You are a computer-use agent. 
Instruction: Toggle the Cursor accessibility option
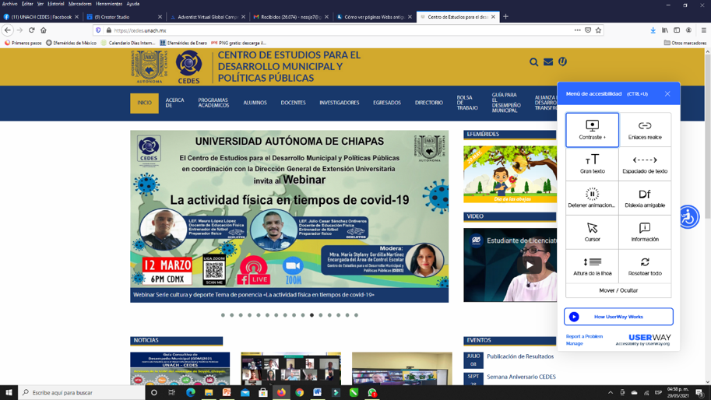click(x=592, y=232)
